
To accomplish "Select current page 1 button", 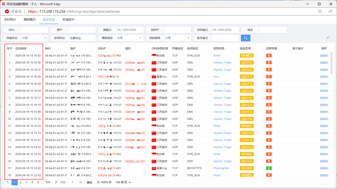I will (x=15, y=182).
